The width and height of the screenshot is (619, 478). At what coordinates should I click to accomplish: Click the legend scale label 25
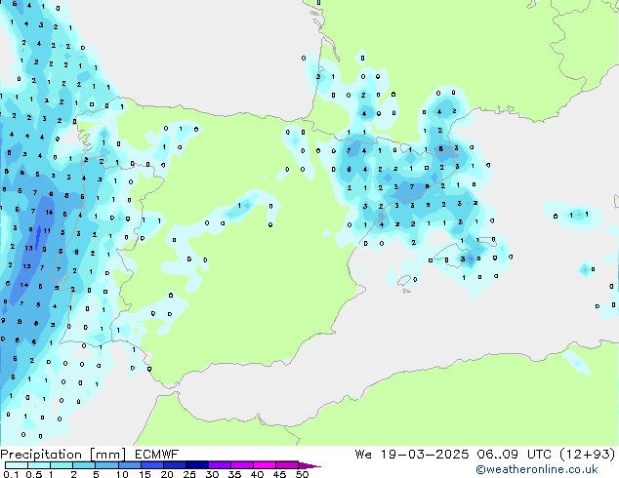tap(189, 474)
